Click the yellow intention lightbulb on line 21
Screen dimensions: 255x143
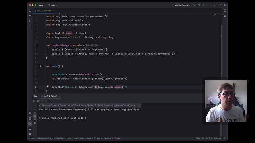click(48, 87)
